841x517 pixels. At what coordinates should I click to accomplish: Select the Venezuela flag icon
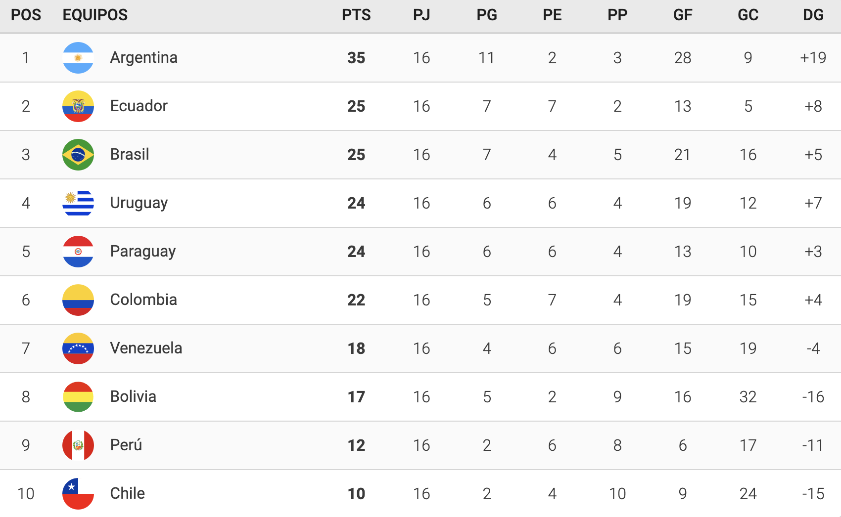(x=78, y=348)
